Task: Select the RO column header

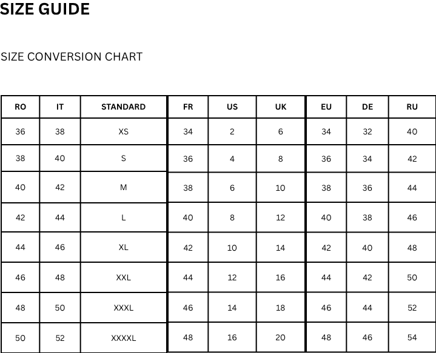Action: 21,107
